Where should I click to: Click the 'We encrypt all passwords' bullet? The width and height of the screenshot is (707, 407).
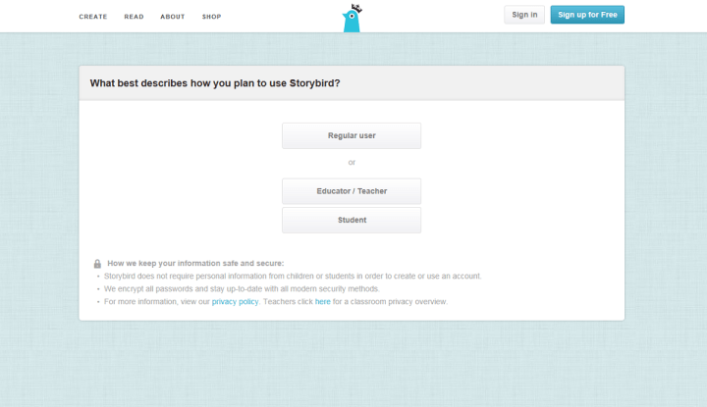[242, 288]
